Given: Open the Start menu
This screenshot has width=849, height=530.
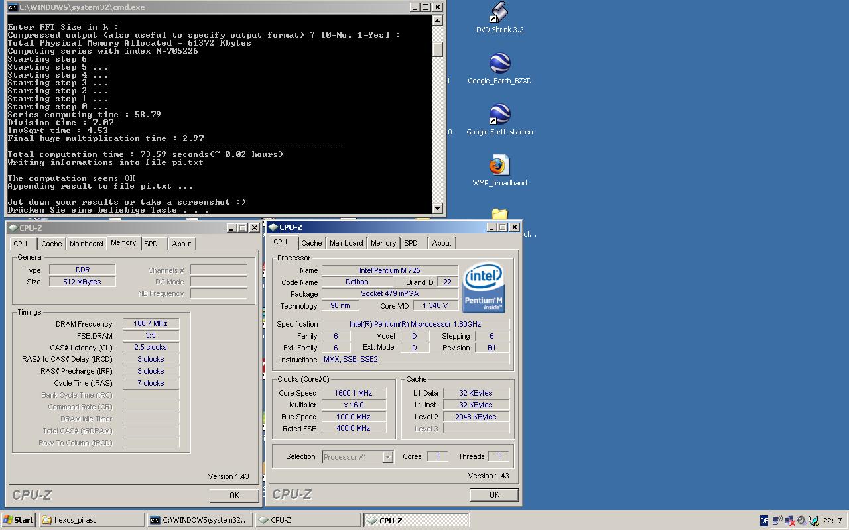Looking at the screenshot, I should tap(19, 520).
